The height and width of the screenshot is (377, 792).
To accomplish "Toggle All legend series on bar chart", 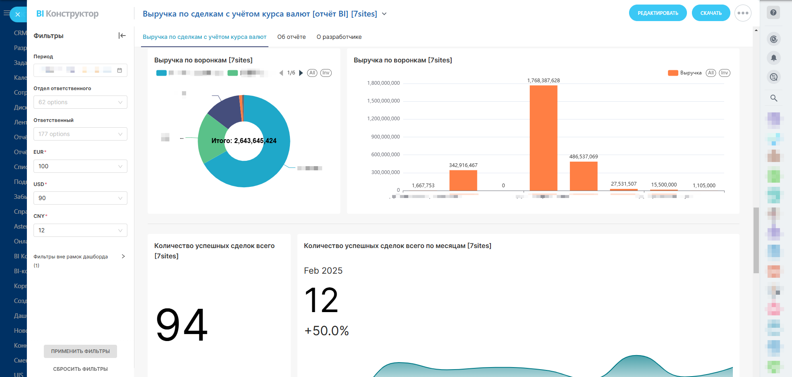I will [711, 73].
